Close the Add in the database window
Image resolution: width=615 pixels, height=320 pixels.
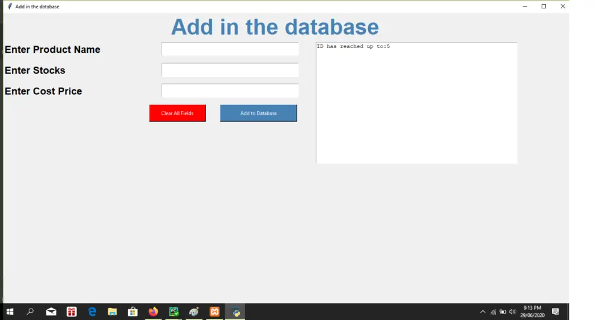click(563, 6)
